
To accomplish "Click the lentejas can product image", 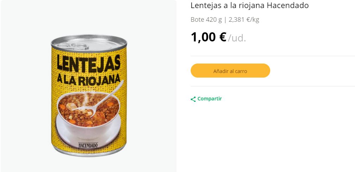I will [x=88, y=95].
